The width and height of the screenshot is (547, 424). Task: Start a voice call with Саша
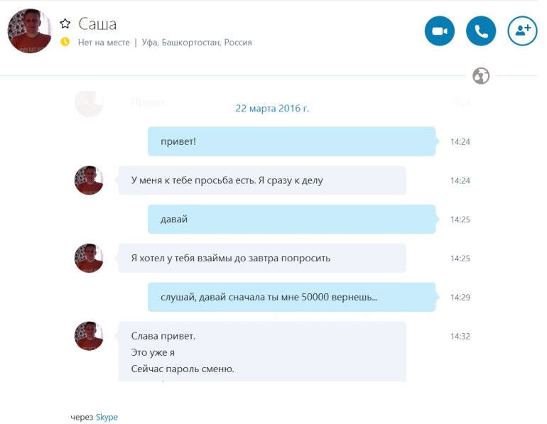[x=481, y=31]
